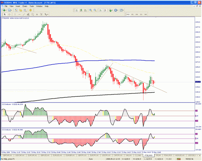Open the Navigator panel (star folder icon)

(x=20, y=10)
